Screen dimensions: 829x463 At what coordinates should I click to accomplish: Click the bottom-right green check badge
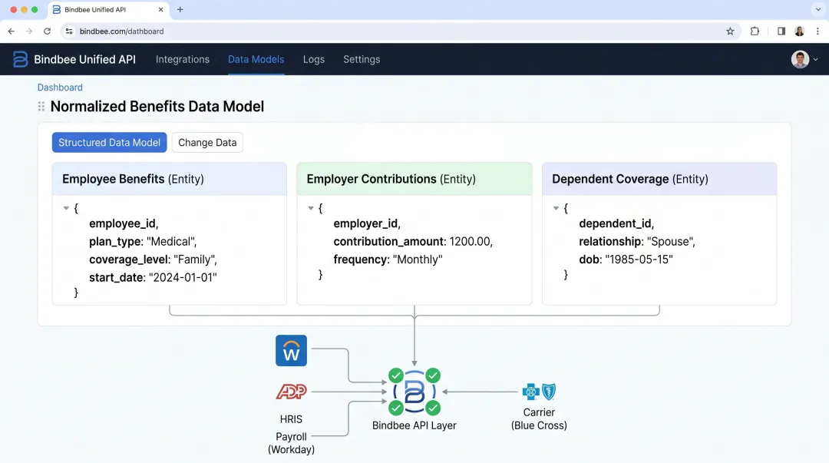click(x=433, y=408)
